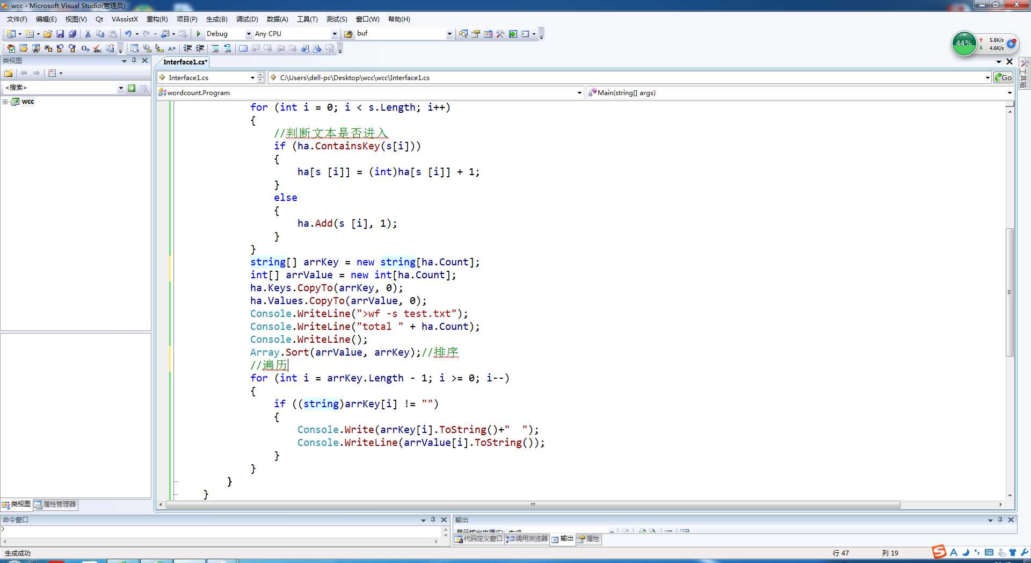Click the Save All icon

coord(72,34)
